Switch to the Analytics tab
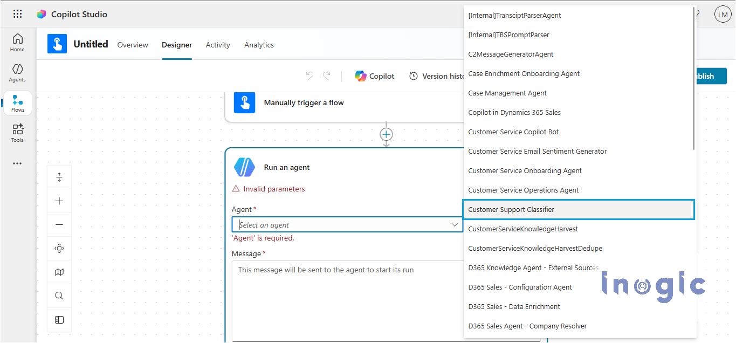 [259, 45]
